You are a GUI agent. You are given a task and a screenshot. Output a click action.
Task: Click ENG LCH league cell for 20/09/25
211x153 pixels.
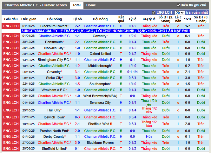tap(11, 149)
